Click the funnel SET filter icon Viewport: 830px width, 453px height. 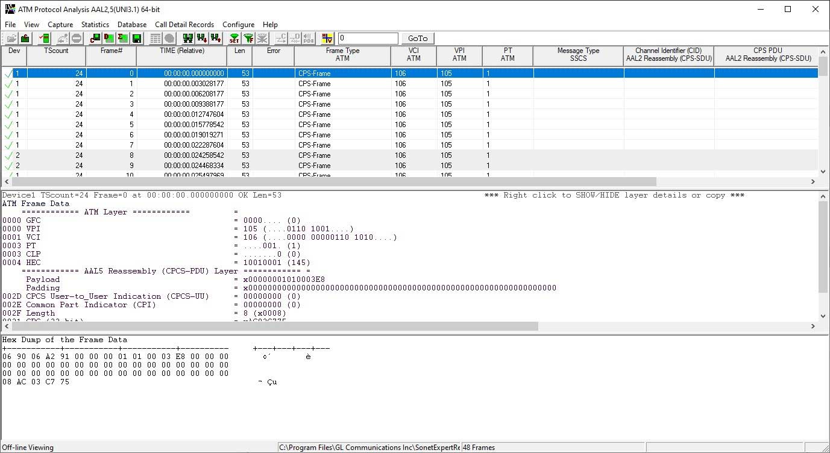234,39
